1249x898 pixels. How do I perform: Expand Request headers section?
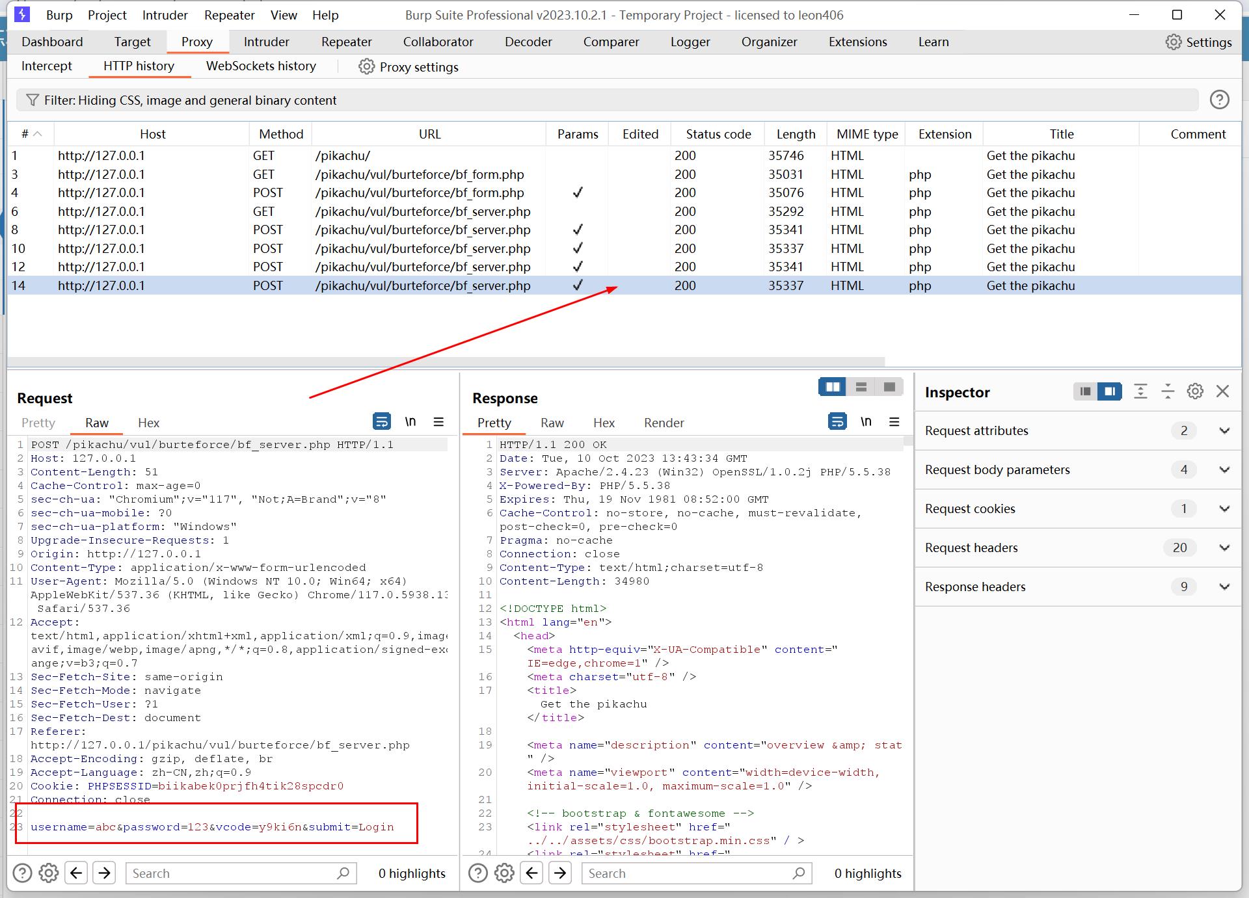point(1224,548)
